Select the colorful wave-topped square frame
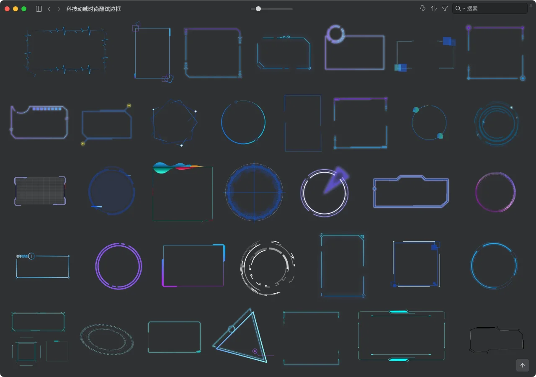The width and height of the screenshot is (536, 377). click(183, 192)
